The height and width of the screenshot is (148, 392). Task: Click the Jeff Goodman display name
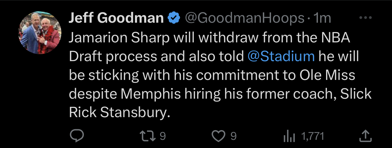click(x=116, y=19)
